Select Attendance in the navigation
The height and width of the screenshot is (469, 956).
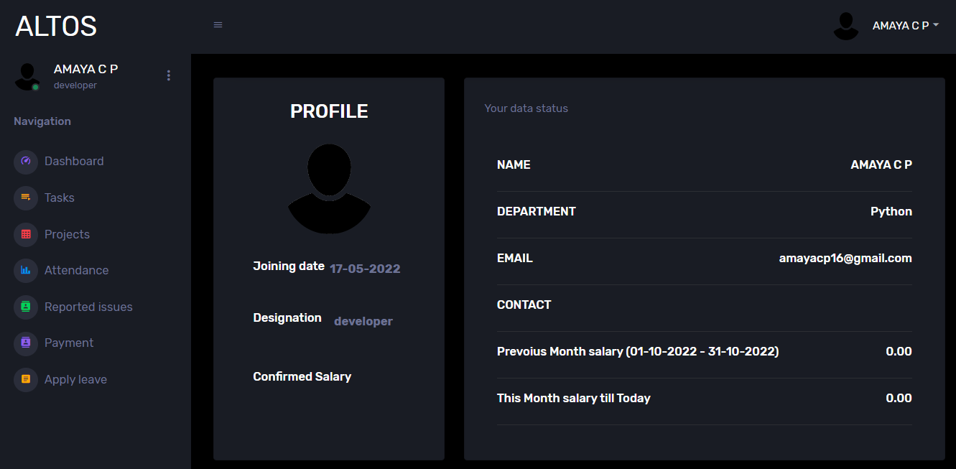click(76, 270)
